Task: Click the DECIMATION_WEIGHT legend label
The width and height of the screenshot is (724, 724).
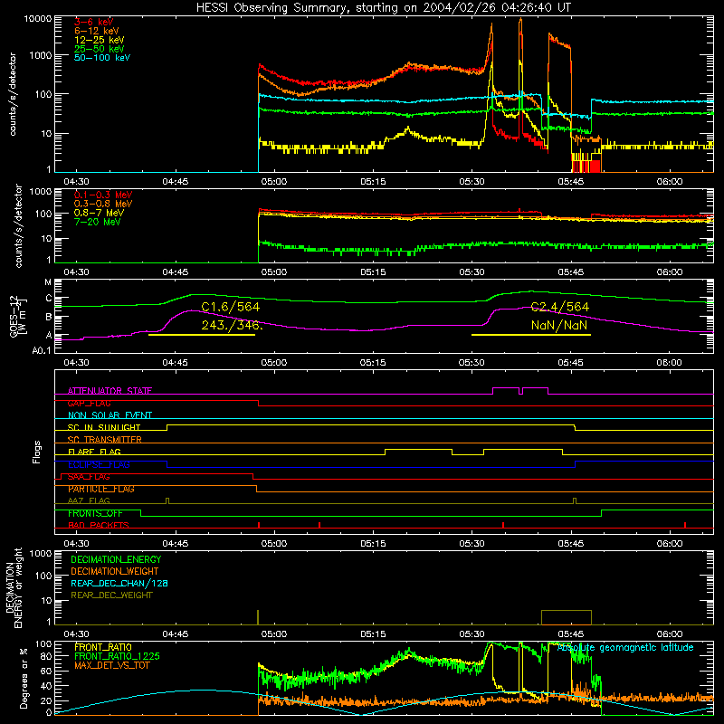Action: [115, 571]
